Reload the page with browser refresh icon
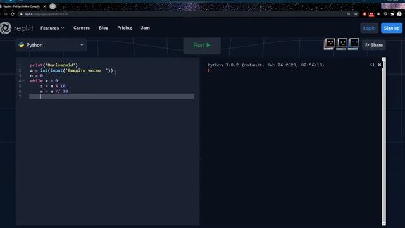The height and width of the screenshot is (228, 405). point(13,14)
